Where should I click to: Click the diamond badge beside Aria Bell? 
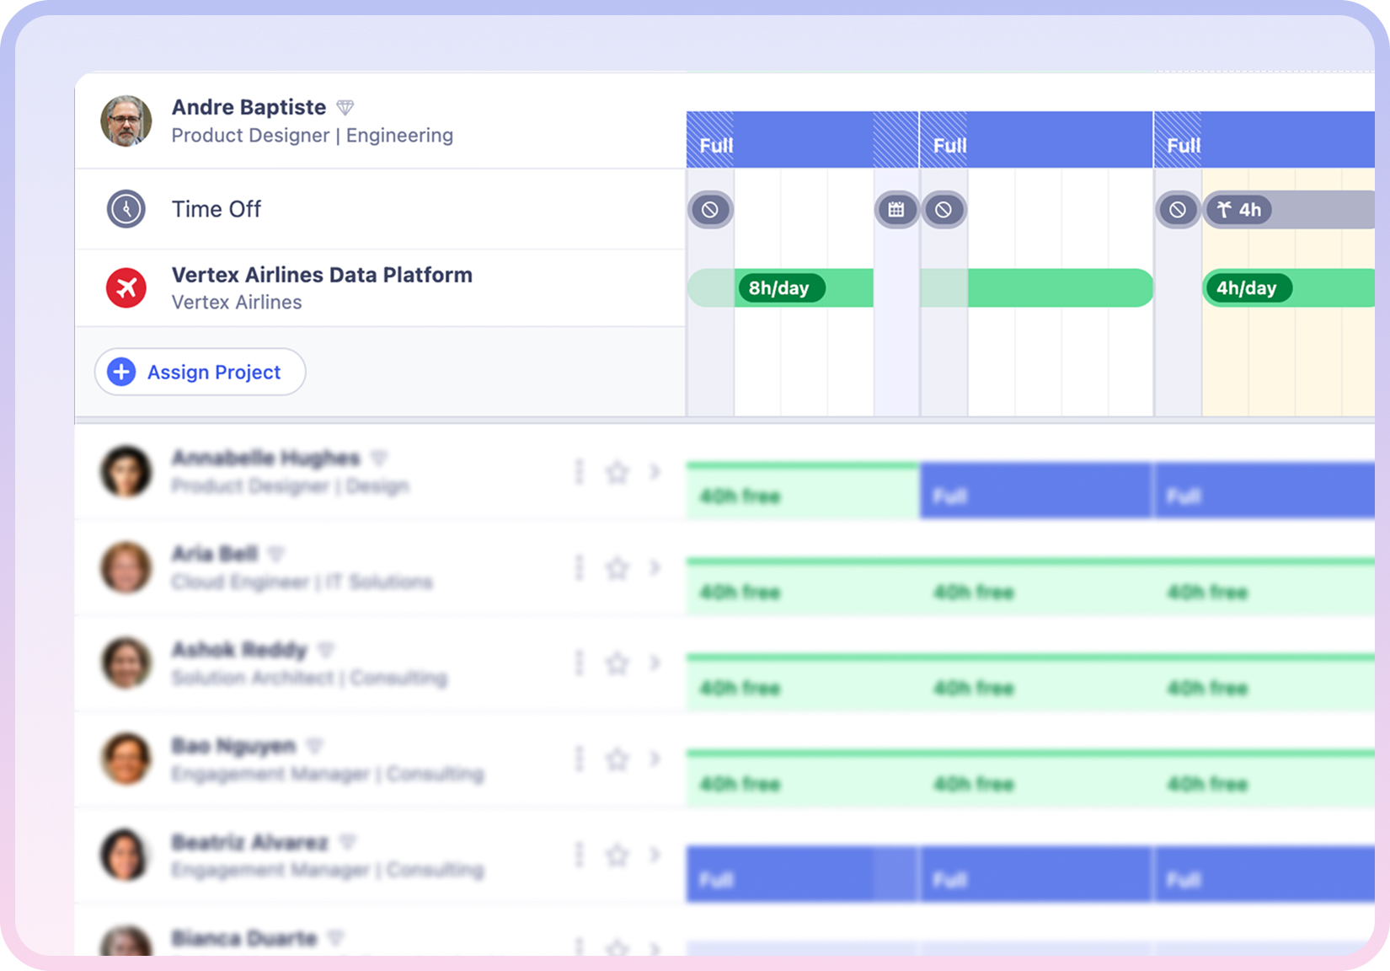tap(276, 555)
